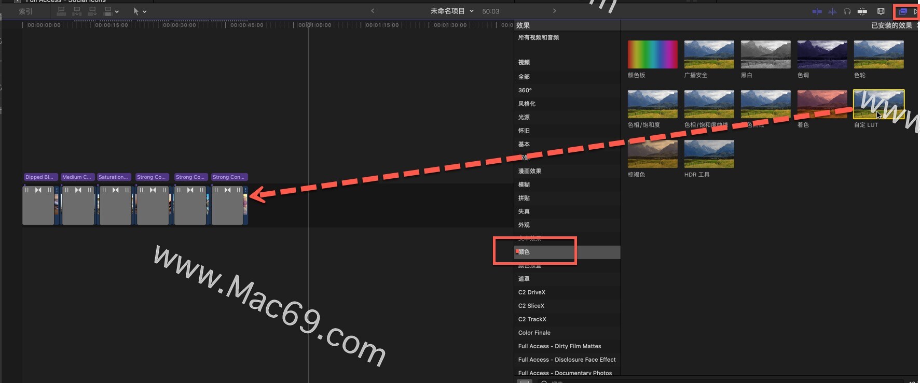This screenshot has width=920, height=383.
Task: Select the arrow Select tool
Action: [x=136, y=11]
